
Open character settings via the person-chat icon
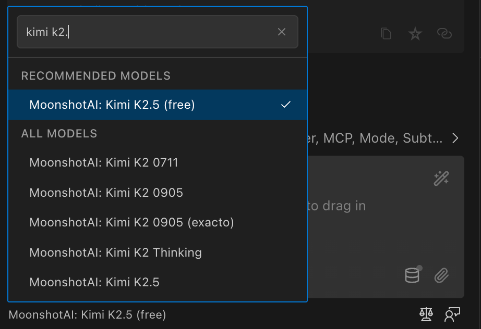pyautogui.click(x=452, y=314)
